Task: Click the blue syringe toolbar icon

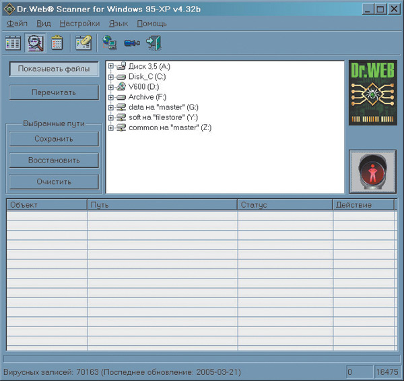Action: click(x=132, y=43)
